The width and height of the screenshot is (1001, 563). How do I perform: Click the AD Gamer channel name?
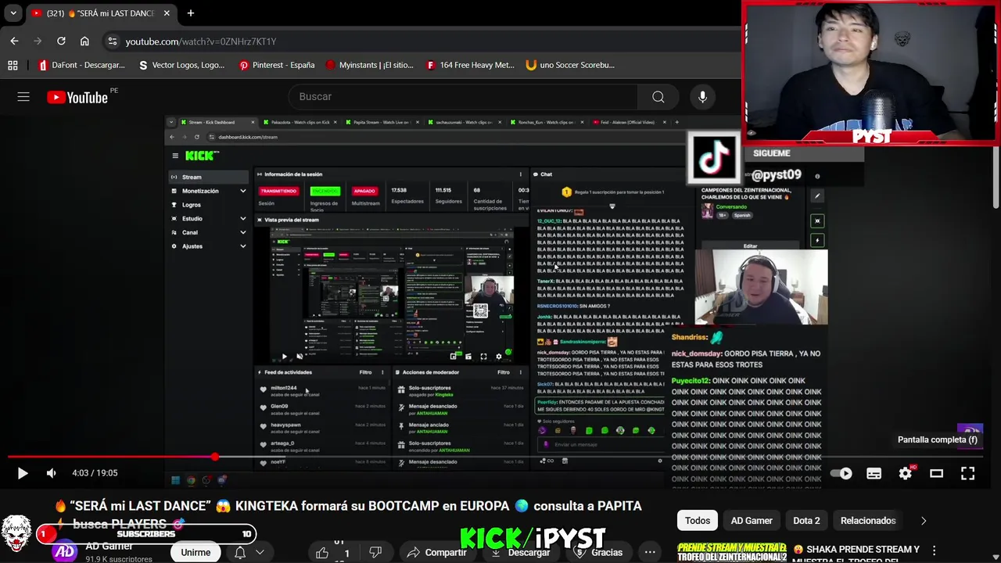point(108,546)
